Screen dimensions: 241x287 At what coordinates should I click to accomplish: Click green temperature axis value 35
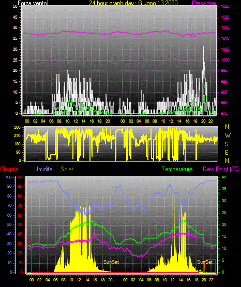pyautogui.click(x=224, y=189)
